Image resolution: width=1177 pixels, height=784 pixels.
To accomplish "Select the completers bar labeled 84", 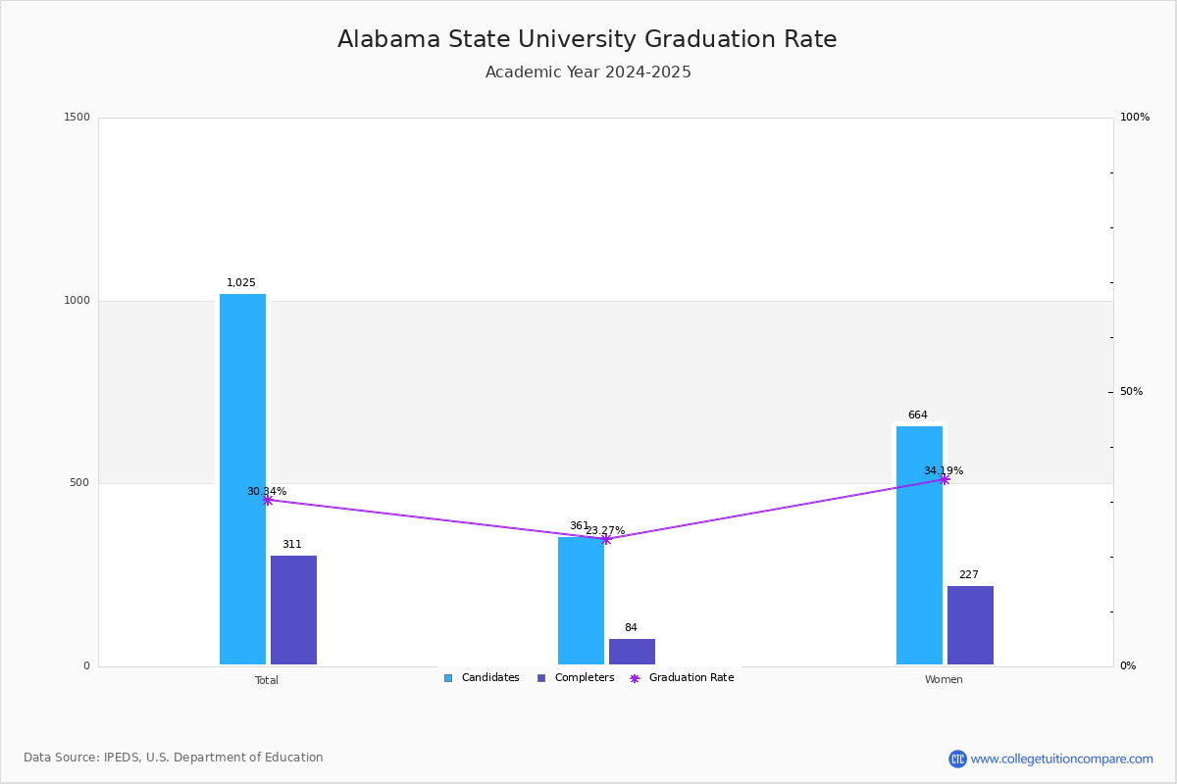I will (632, 652).
